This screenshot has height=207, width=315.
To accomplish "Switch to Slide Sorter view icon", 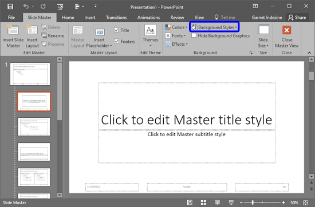I will pos(203,202).
